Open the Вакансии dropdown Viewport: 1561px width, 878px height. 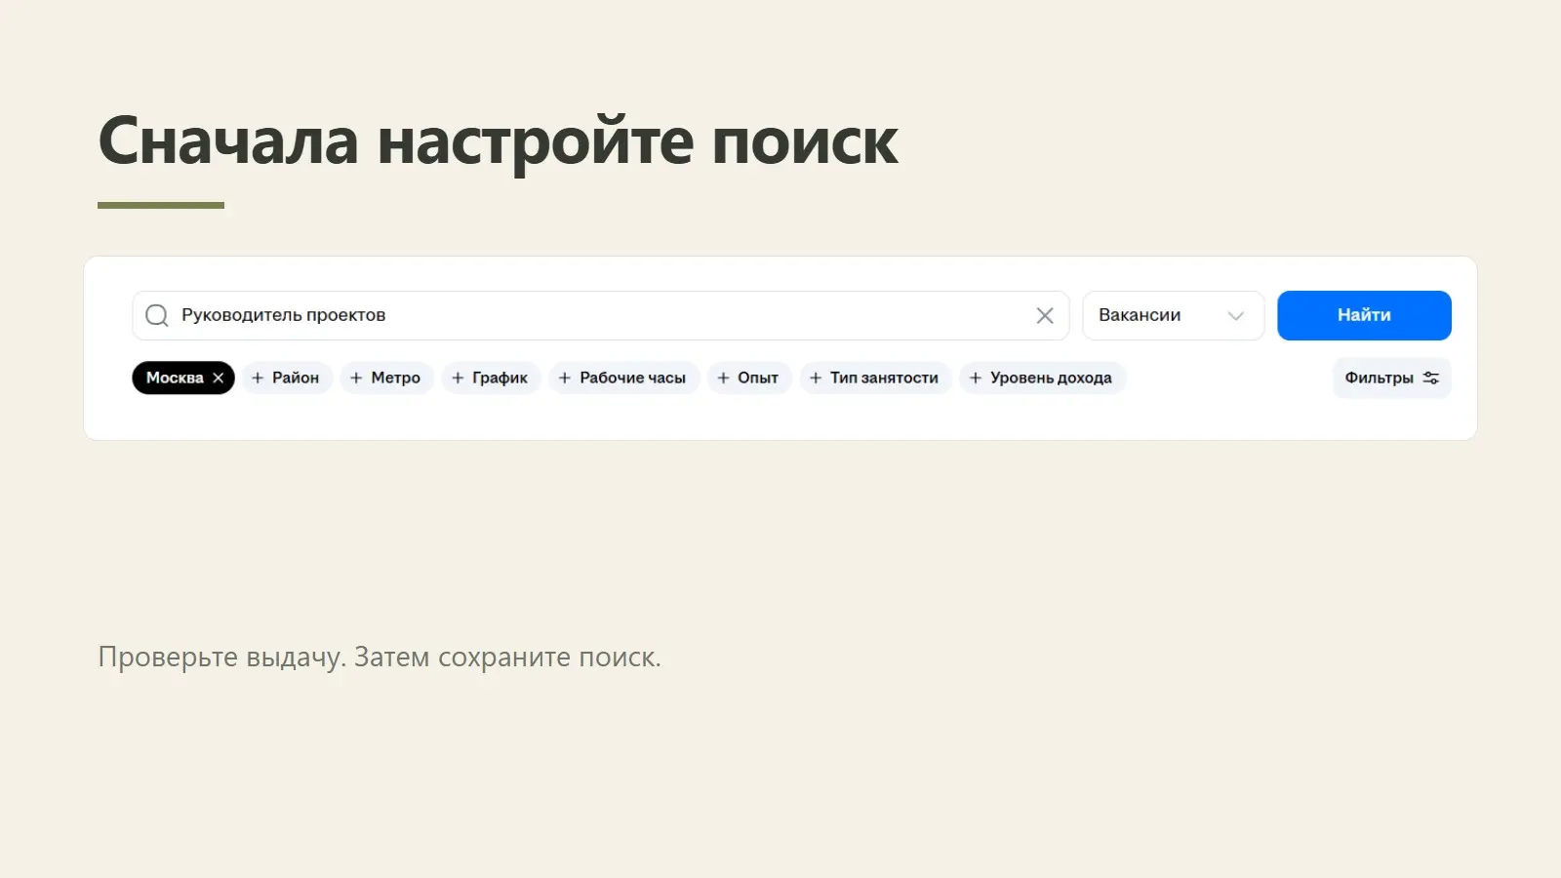pyautogui.click(x=1174, y=315)
